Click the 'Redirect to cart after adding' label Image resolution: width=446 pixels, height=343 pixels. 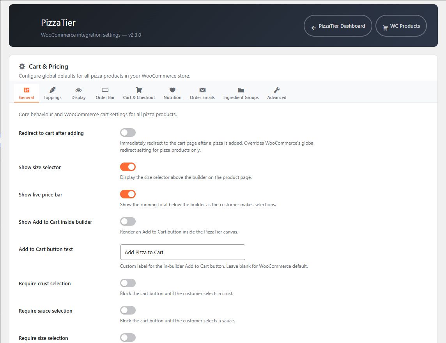point(51,133)
